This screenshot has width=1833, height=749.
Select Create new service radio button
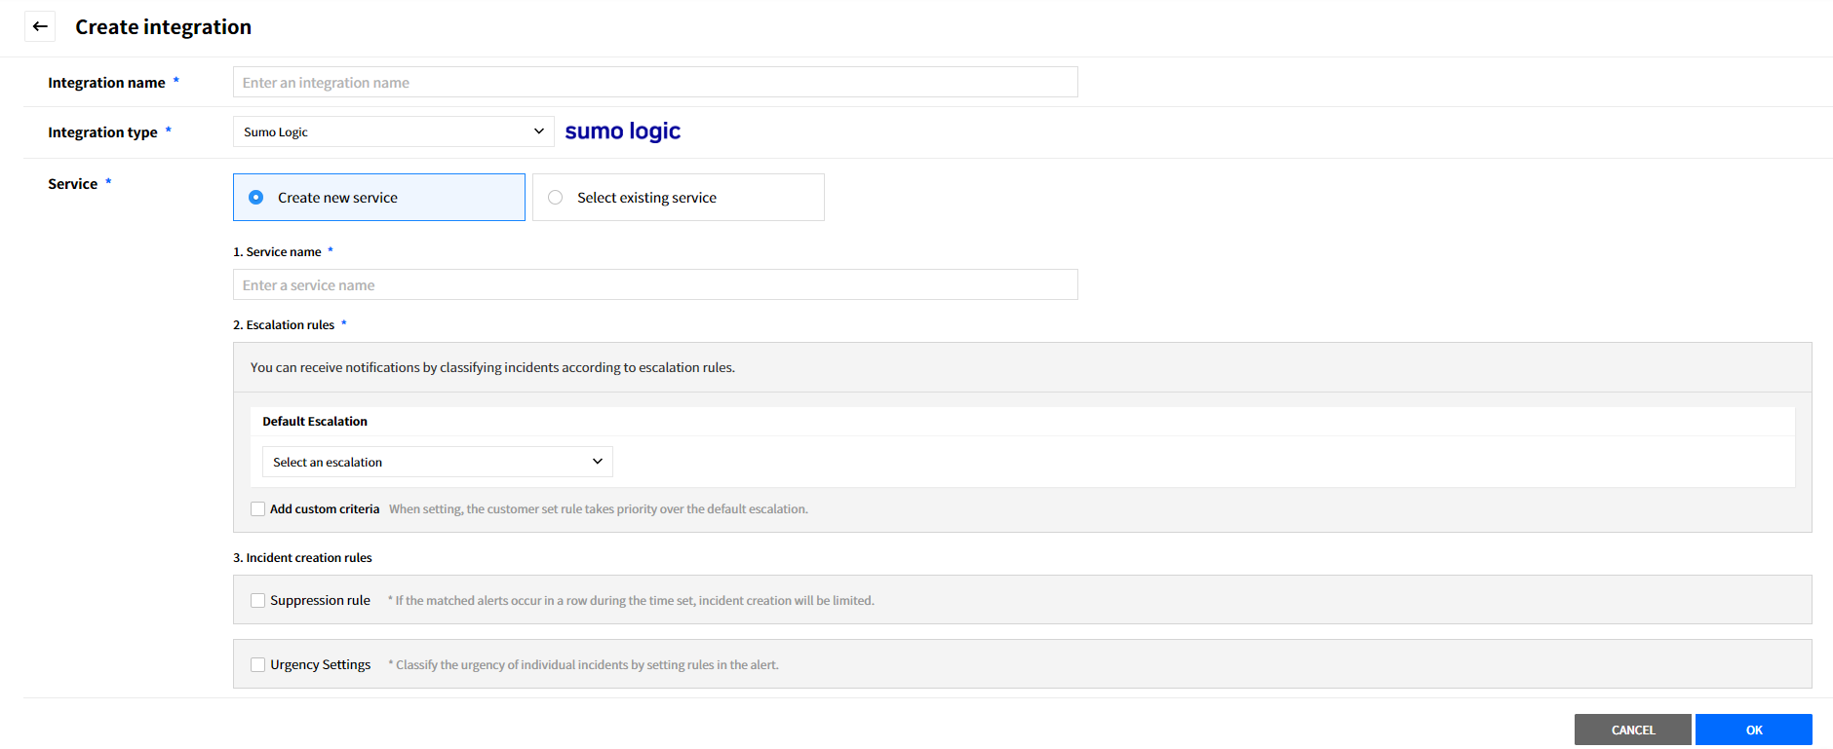[x=256, y=198]
